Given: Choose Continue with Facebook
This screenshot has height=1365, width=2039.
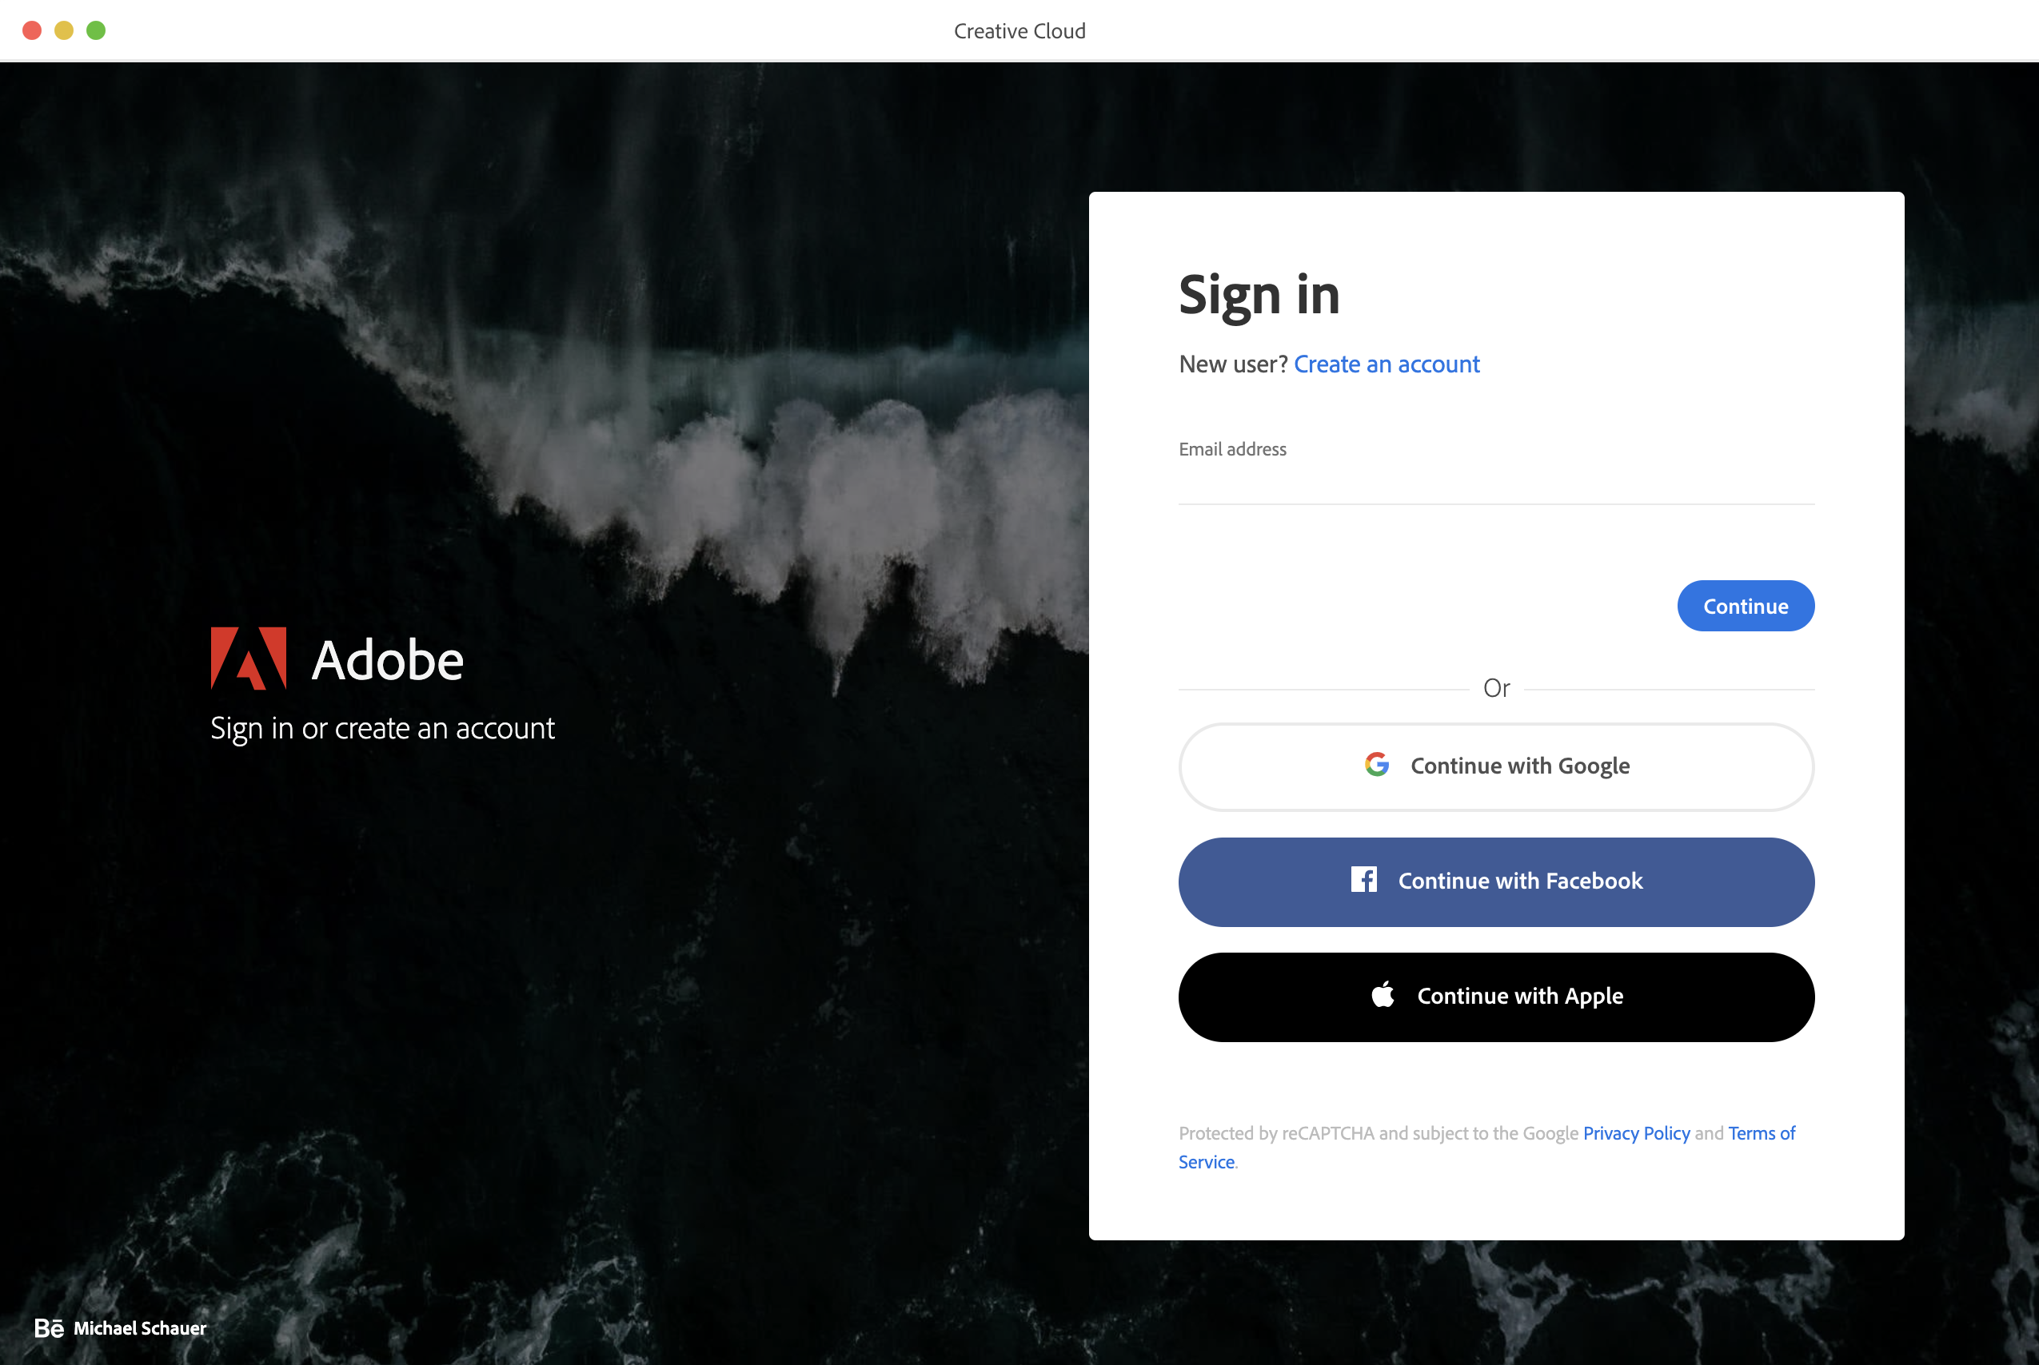Looking at the screenshot, I should pyautogui.click(x=1495, y=881).
